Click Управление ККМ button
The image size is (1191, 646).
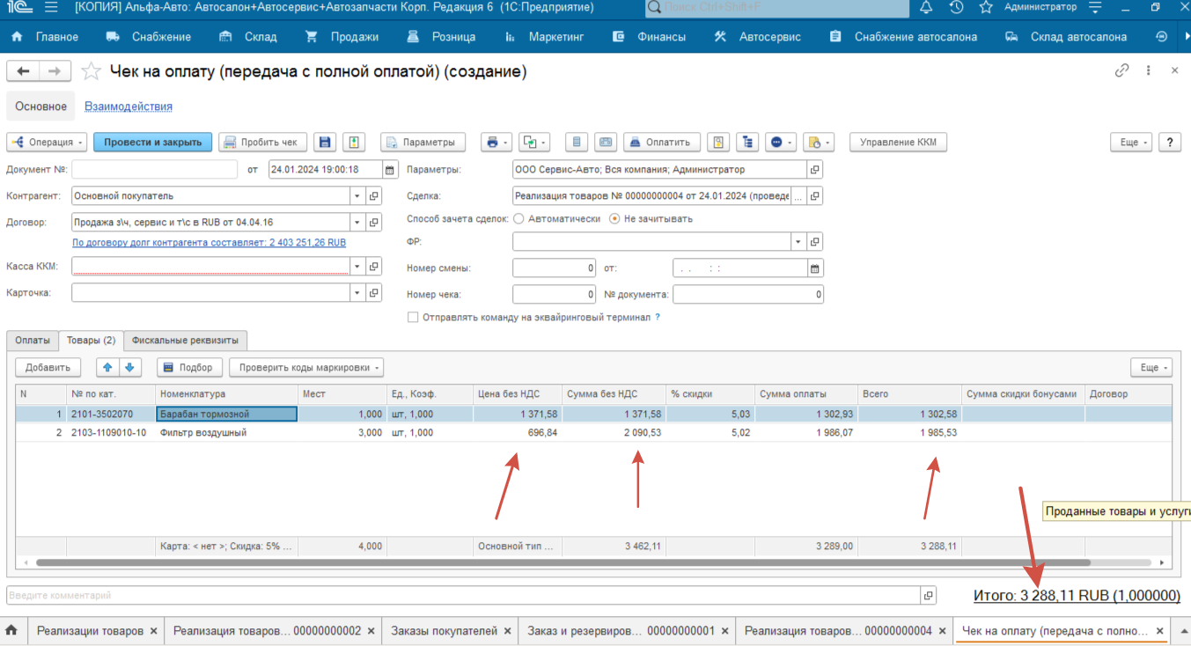point(898,142)
